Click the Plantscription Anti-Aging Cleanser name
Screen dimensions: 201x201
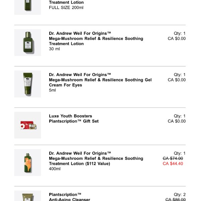point(69,197)
